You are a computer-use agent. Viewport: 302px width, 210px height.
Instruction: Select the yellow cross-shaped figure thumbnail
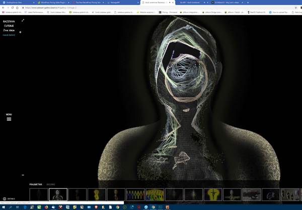pos(213,194)
